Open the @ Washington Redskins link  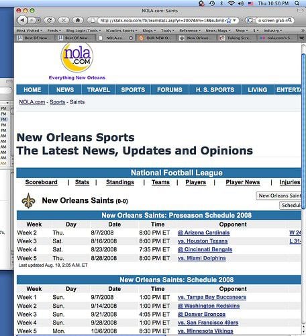click(209, 306)
